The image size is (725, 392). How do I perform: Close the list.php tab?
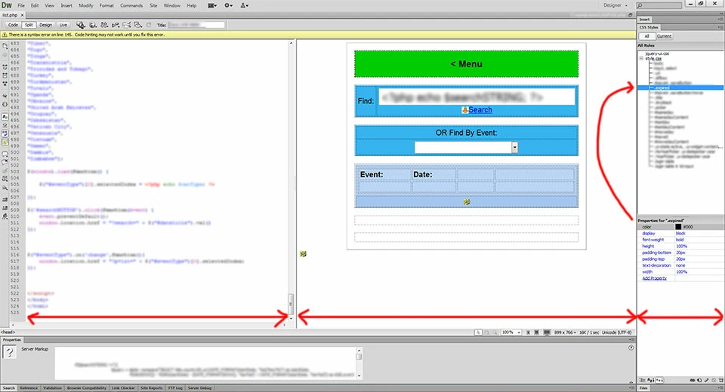(22, 15)
